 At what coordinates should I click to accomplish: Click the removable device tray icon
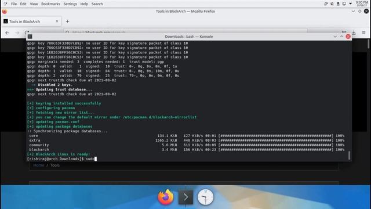click(338, 4)
